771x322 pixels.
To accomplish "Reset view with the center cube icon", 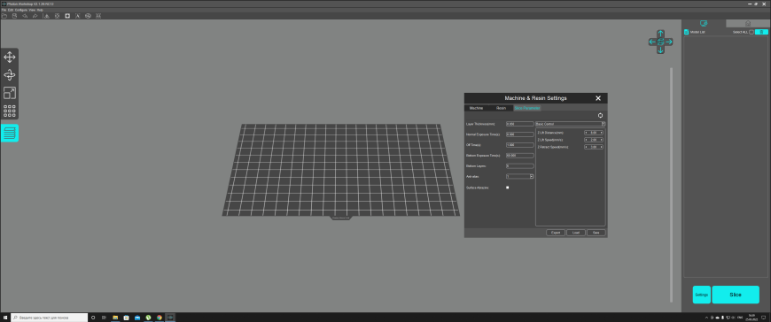I will coord(660,42).
